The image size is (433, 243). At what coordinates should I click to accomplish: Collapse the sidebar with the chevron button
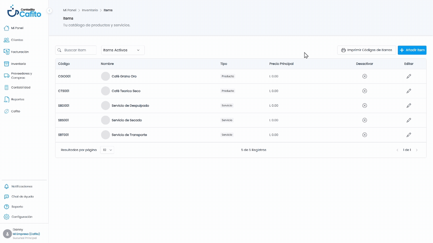49,10
